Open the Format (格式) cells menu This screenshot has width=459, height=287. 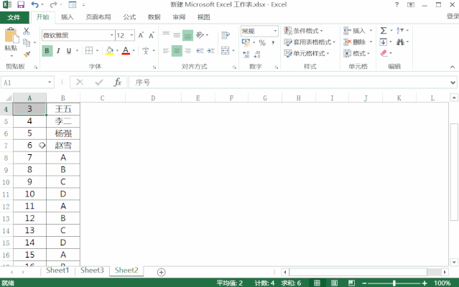coord(356,54)
